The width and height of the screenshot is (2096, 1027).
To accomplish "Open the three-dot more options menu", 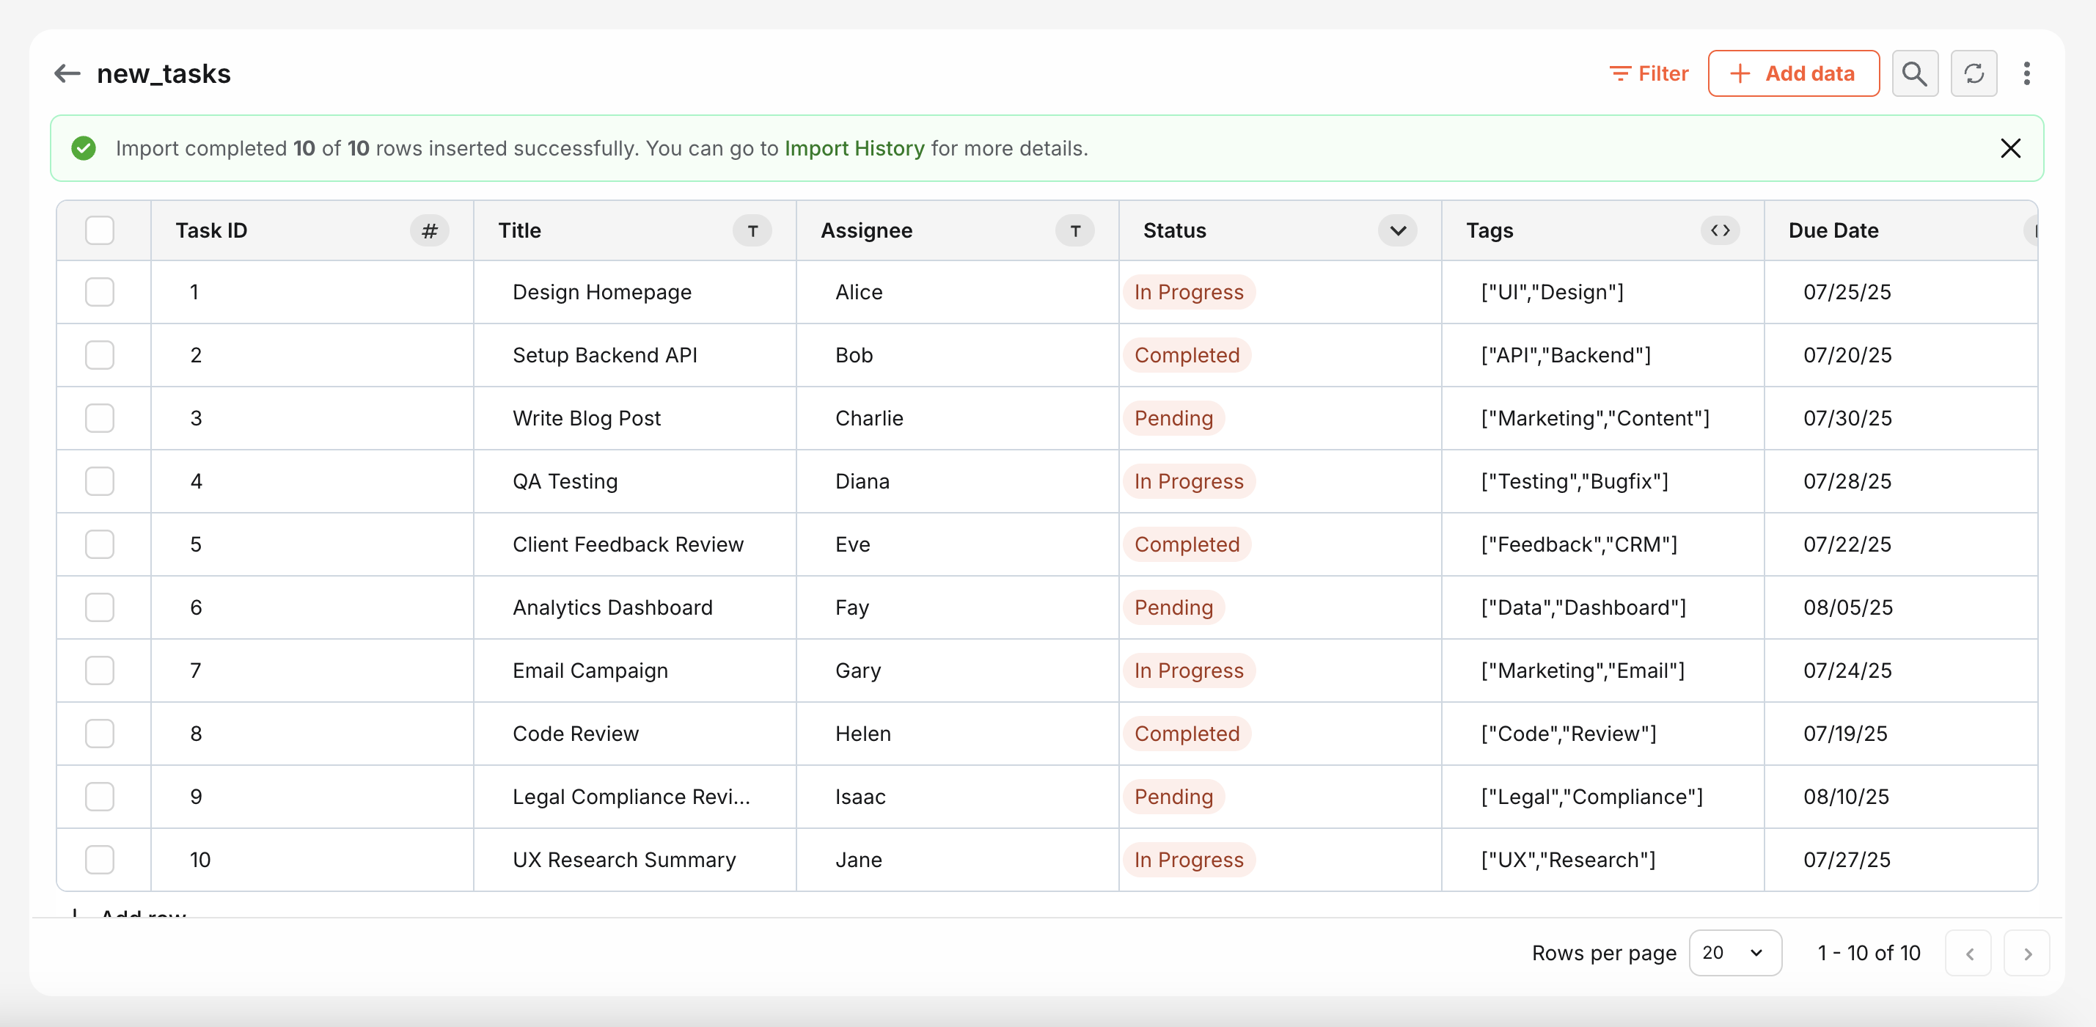I will 2026,73.
